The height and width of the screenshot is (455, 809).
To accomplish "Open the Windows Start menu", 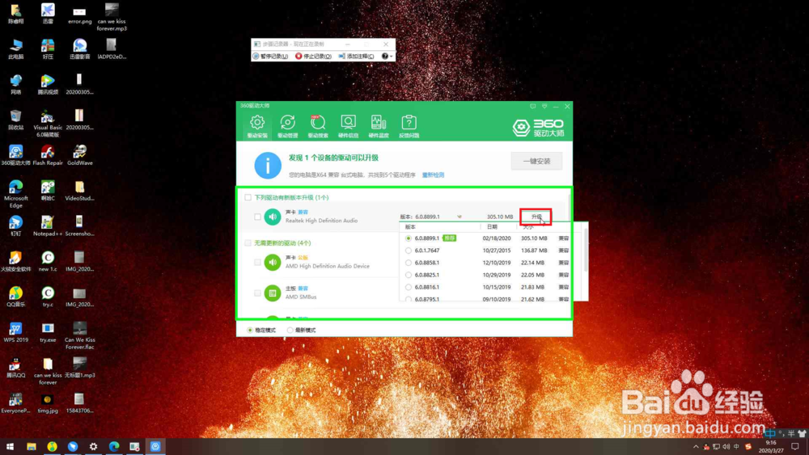I will click(x=10, y=446).
